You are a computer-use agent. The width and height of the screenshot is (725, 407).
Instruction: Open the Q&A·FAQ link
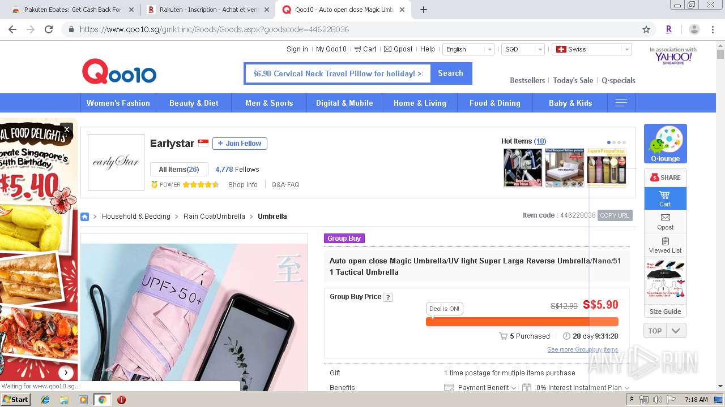click(285, 185)
